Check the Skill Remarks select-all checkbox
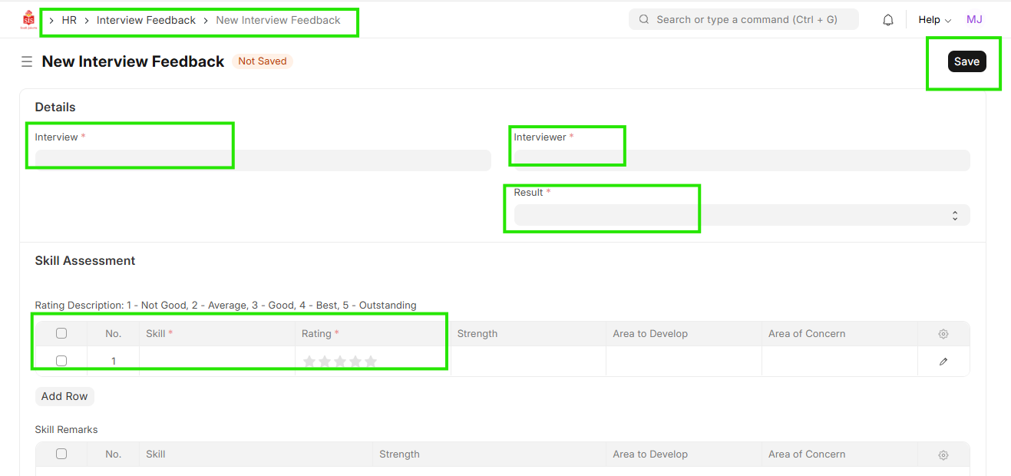1011x476 pixels. coord(61,454)
